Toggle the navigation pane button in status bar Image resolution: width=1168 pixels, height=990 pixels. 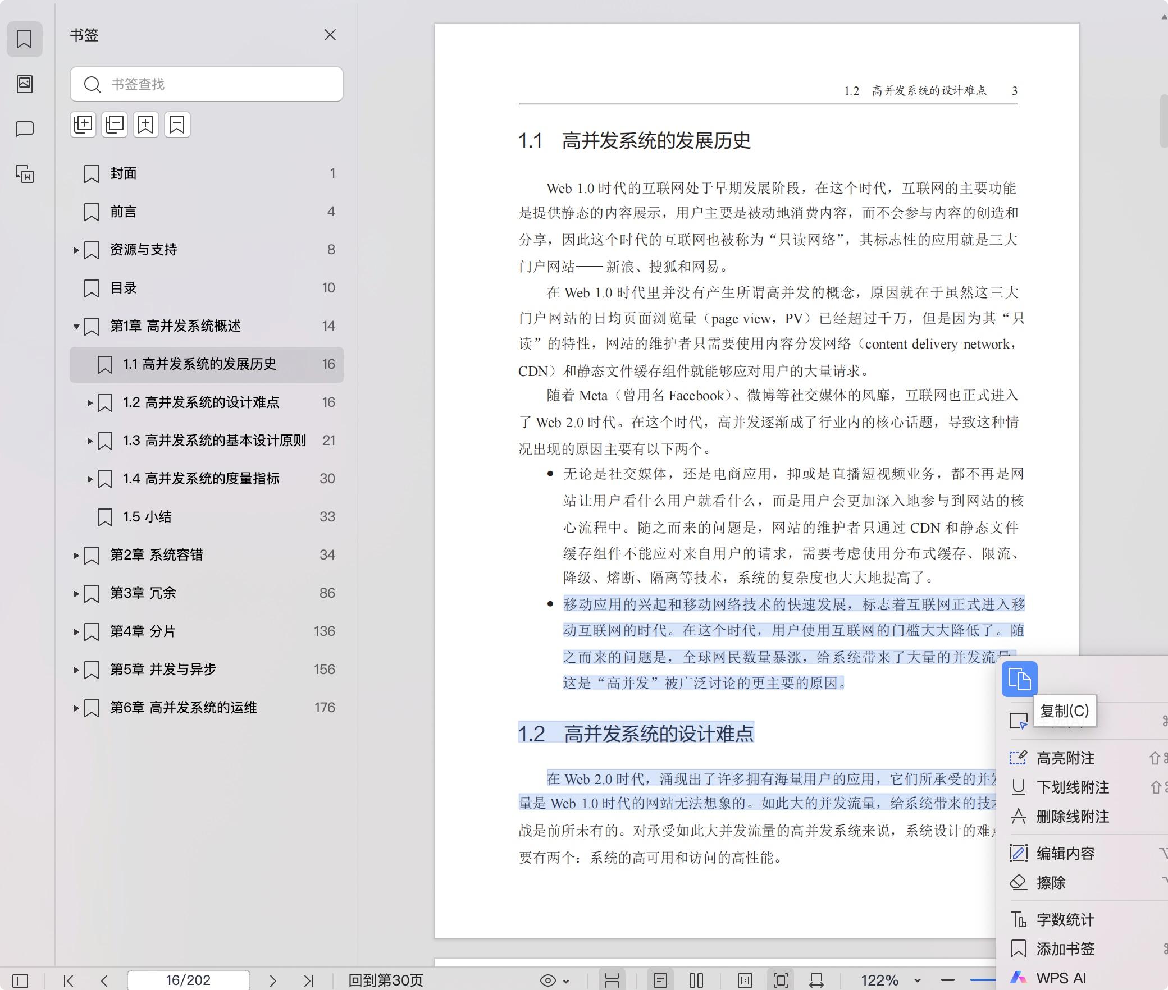pyautogui.click(x=20, y=980)
